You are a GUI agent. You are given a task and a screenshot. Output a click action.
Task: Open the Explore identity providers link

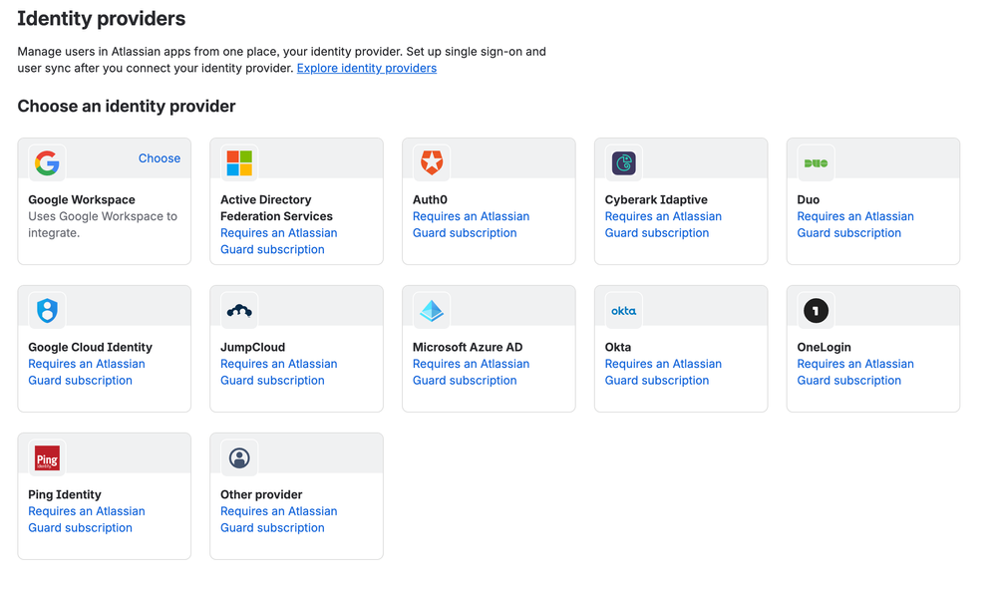(367, 68)
